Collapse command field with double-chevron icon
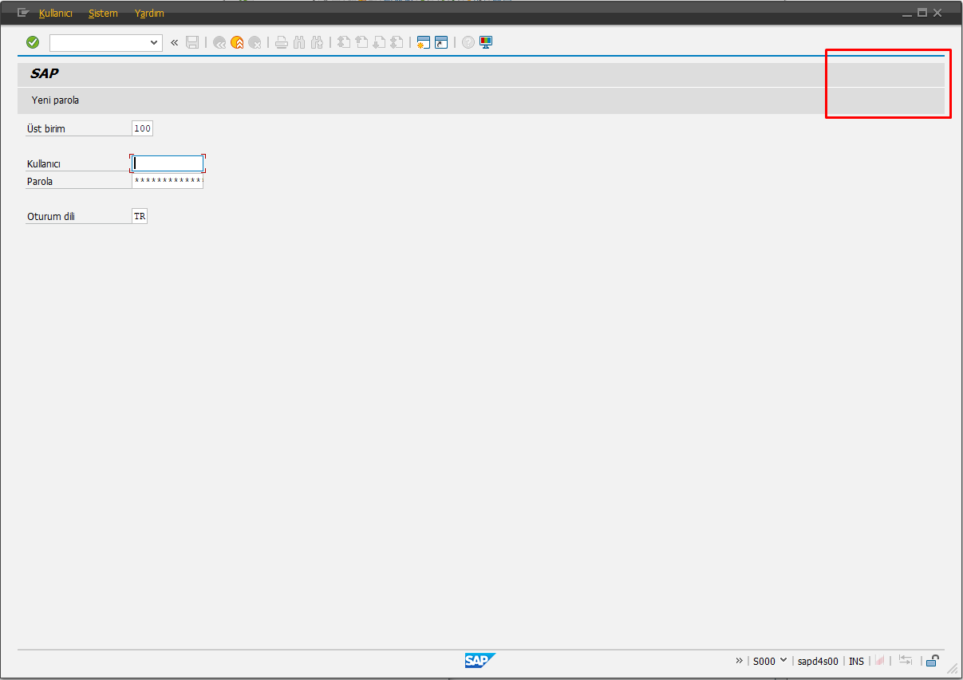 (x=175, y=42)
